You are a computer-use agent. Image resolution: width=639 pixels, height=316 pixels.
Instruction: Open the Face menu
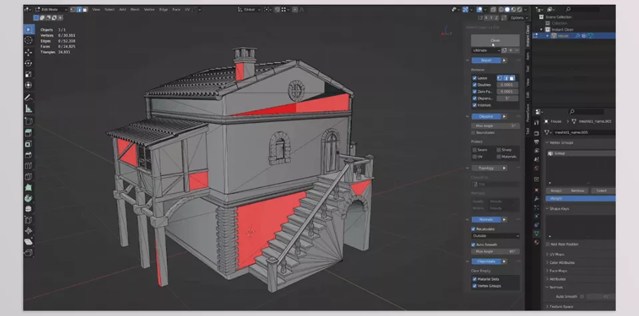[176, 9]
